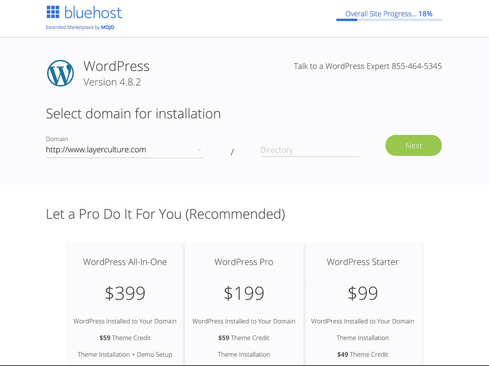Select the WordPress Starter plan title

click(x=363, y=262)
